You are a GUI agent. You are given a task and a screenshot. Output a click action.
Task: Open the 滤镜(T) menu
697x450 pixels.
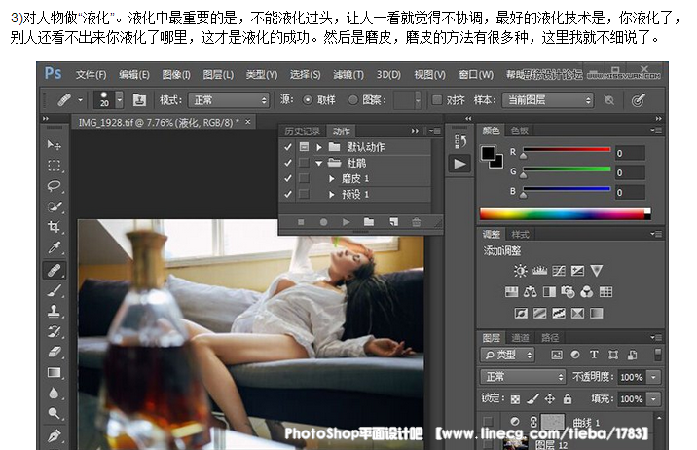348,75
